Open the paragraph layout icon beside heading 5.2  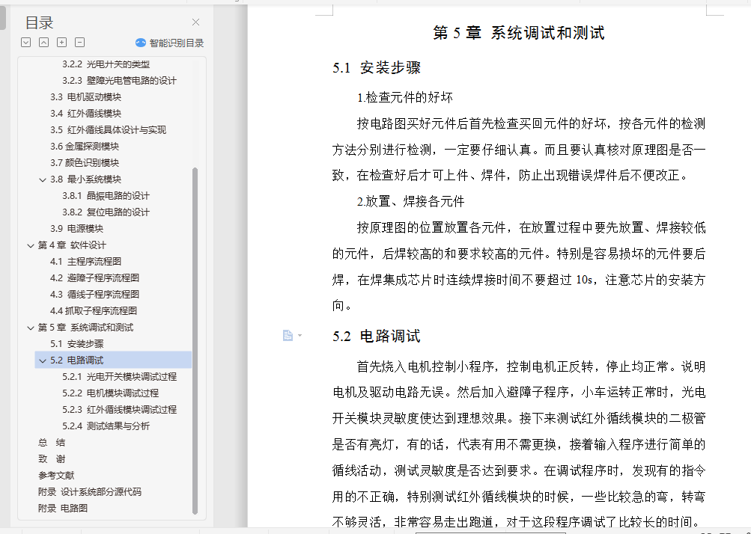(x=288, y=335)
